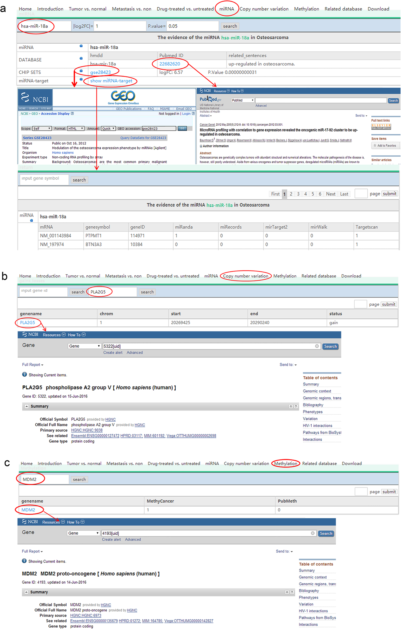Screen dimensions: 401x629
Task: Open the Amount Quick dropdown
Action: (x=108, y=128)
